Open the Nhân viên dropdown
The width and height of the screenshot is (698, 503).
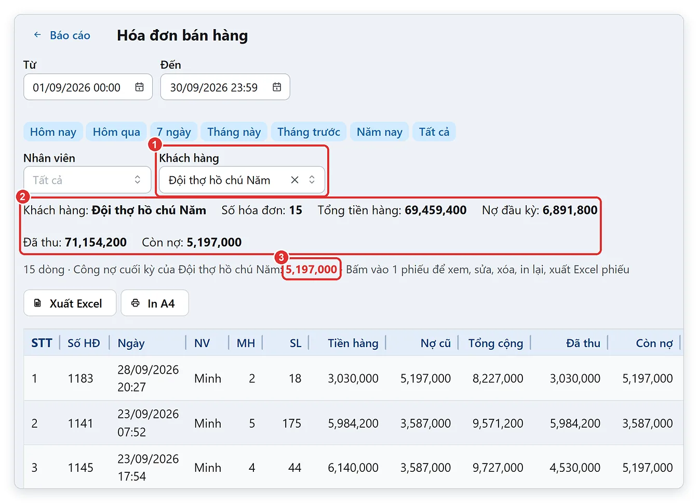click(87, 180)
